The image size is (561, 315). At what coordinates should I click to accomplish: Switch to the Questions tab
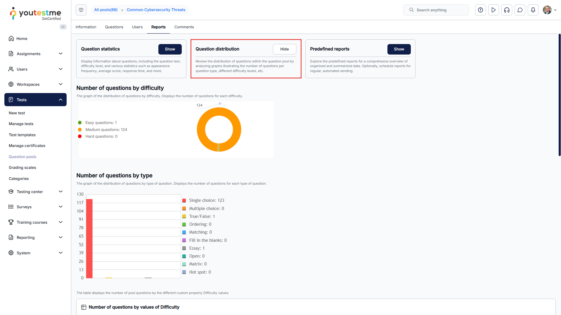tap(114, 27)
